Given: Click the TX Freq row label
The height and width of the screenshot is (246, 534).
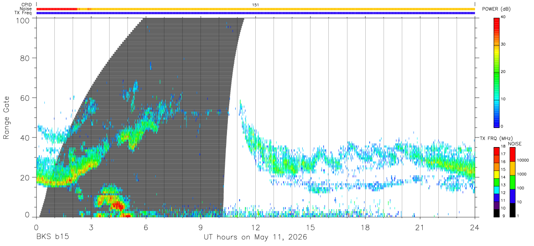Looking at the screenshot, I should point(23,13).
